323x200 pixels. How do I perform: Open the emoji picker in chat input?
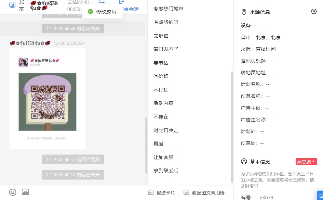click(x=13, y=192)
